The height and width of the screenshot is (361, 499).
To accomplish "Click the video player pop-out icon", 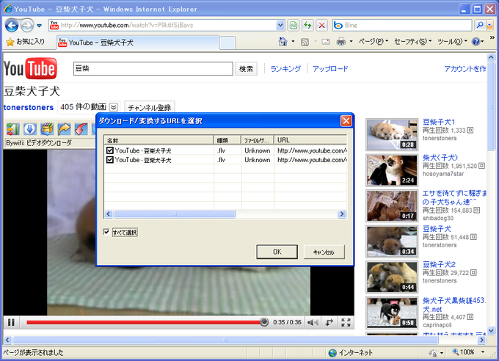I will [329, 323].
